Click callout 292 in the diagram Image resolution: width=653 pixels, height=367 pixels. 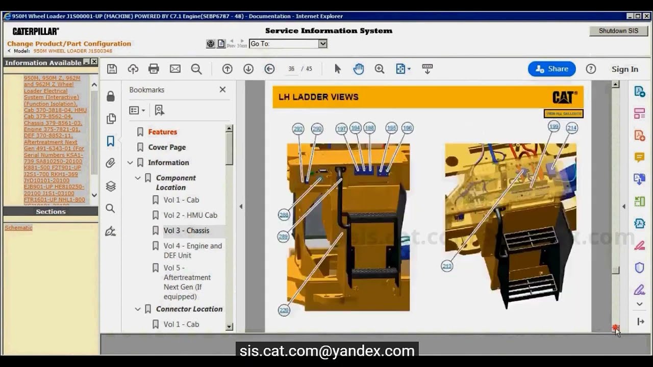click(298, 129)
